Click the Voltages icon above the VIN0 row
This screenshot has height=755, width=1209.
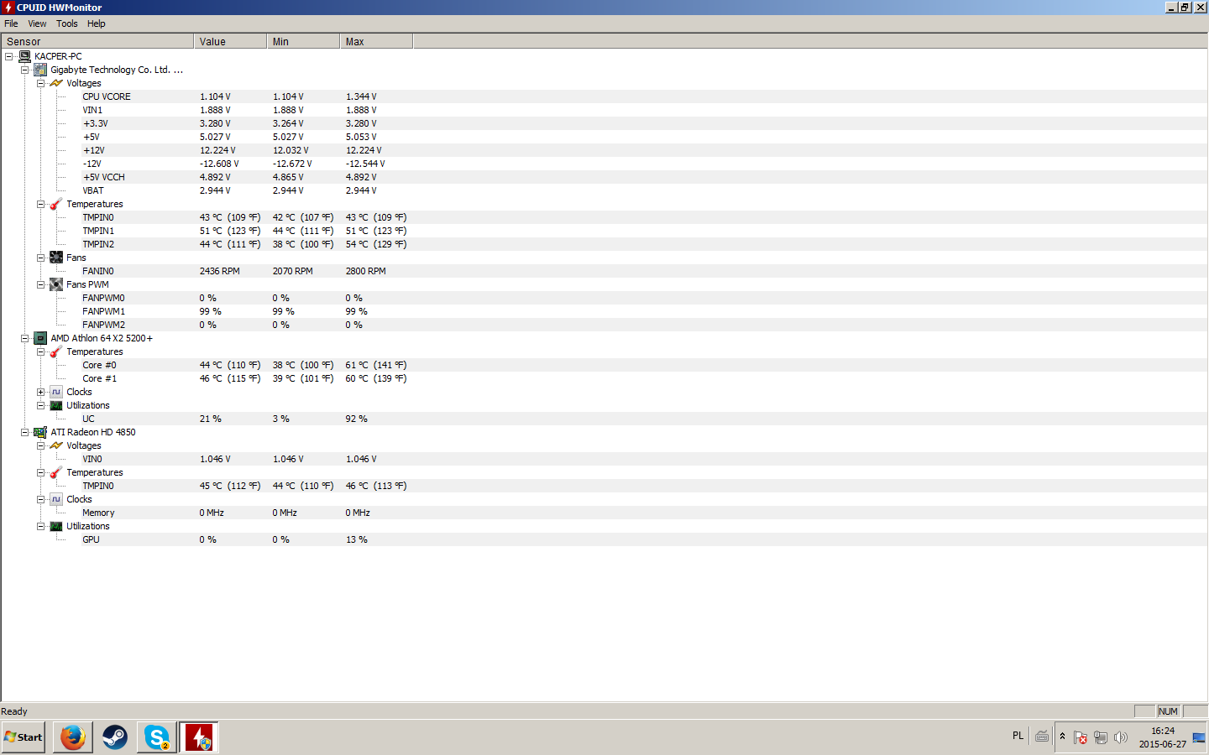pos(56,445)
